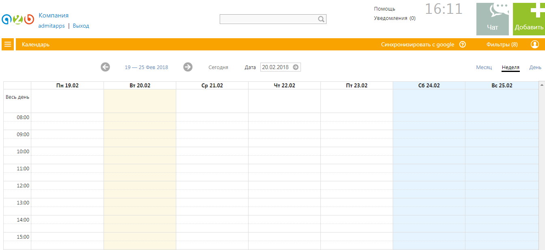
Task: Click Google sync help question icon
Action: [x=462, y=45]
